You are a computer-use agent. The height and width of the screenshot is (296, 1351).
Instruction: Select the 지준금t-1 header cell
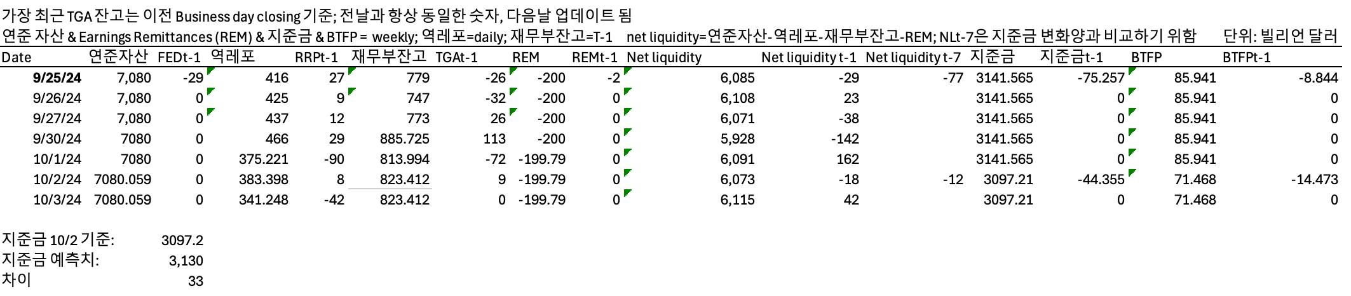tap(1071, 57)
